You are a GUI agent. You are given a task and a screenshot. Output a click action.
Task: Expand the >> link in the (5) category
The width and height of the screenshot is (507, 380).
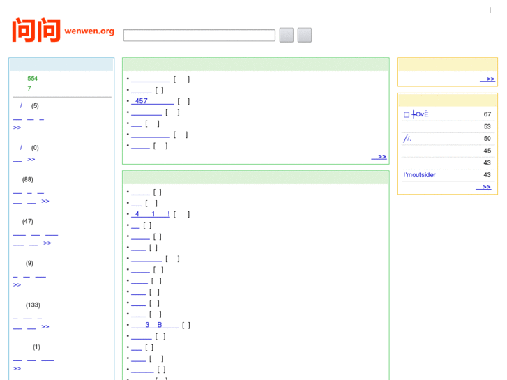pos(17,128)
